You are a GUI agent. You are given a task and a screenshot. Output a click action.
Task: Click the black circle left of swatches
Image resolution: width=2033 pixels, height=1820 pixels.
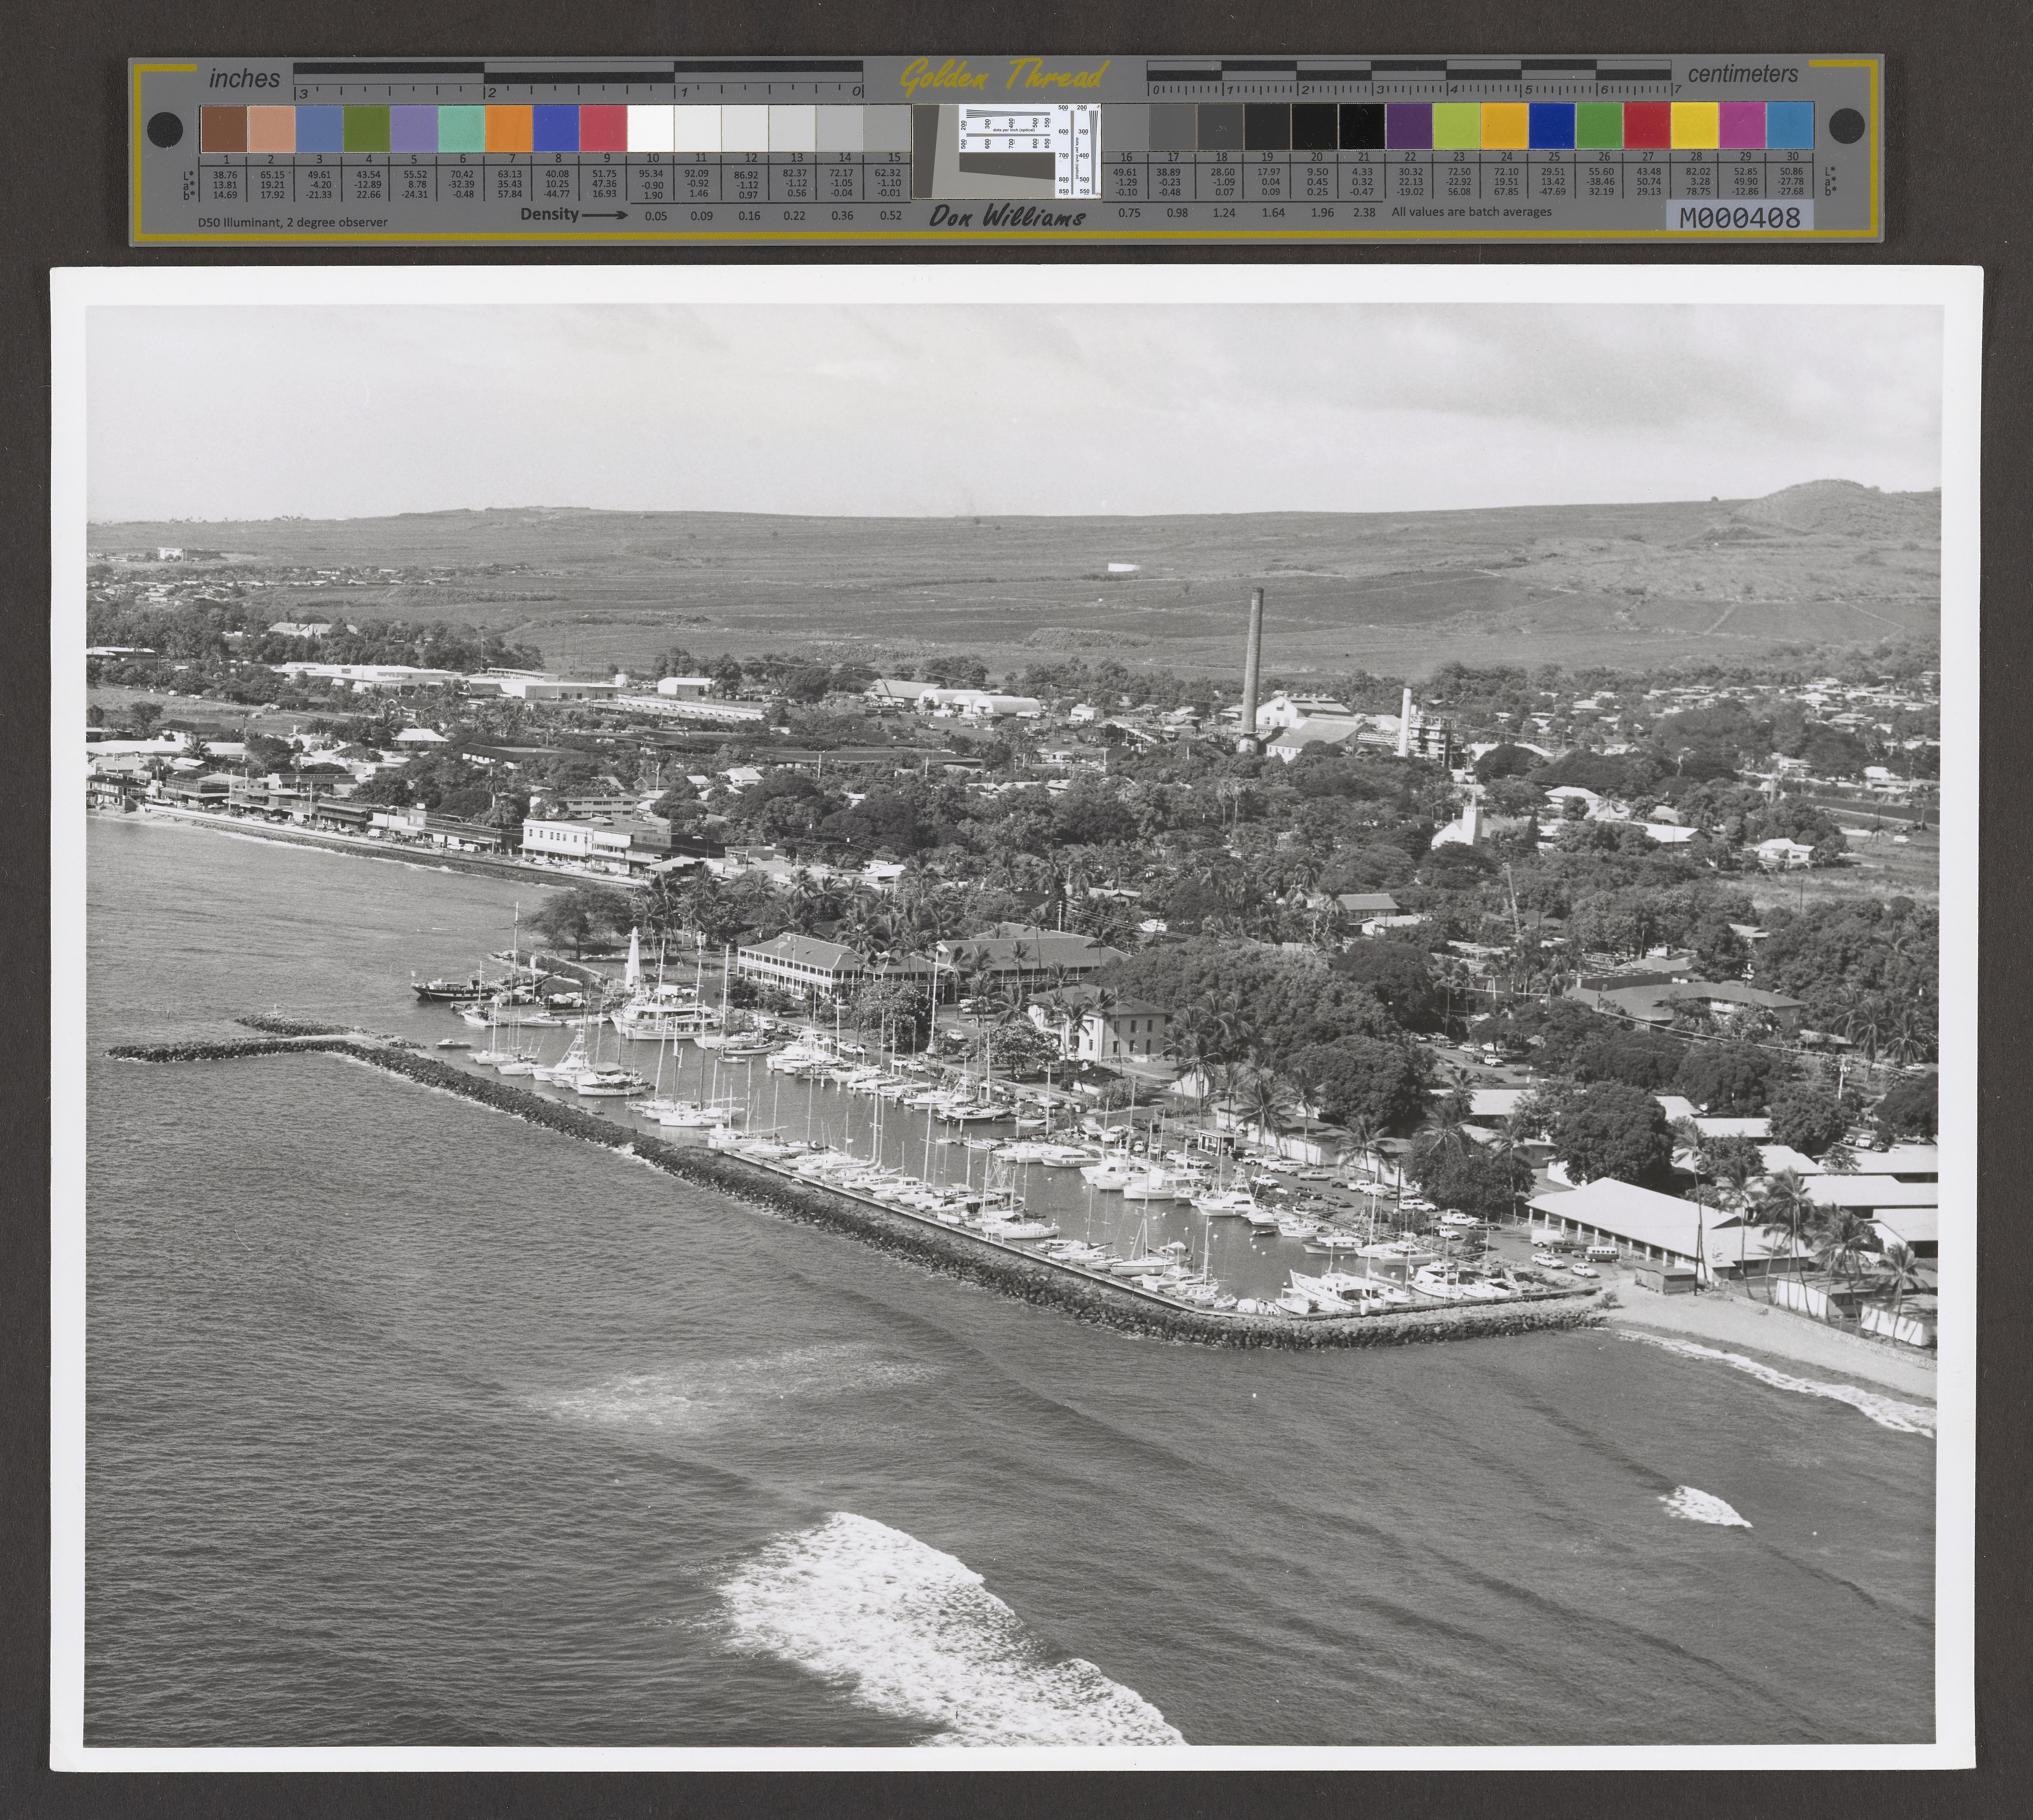pyautogui.click(x=165, y=129)
